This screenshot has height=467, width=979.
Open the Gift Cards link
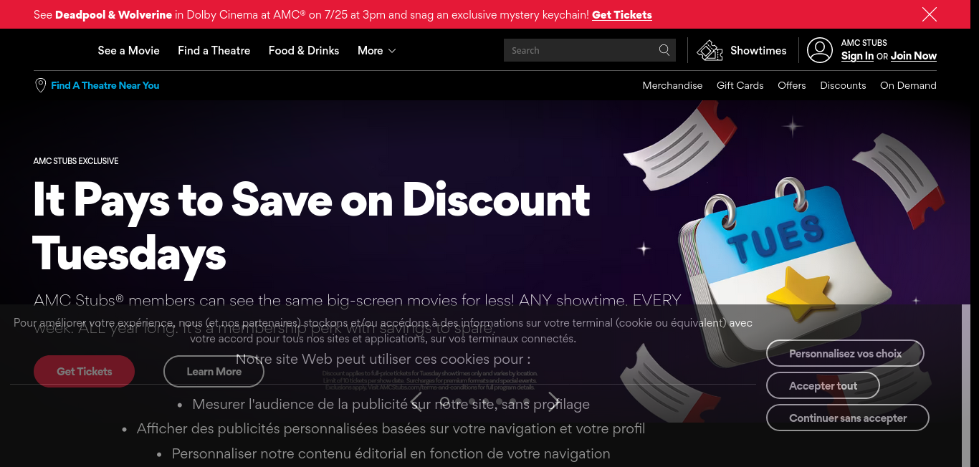click(740, 85)
